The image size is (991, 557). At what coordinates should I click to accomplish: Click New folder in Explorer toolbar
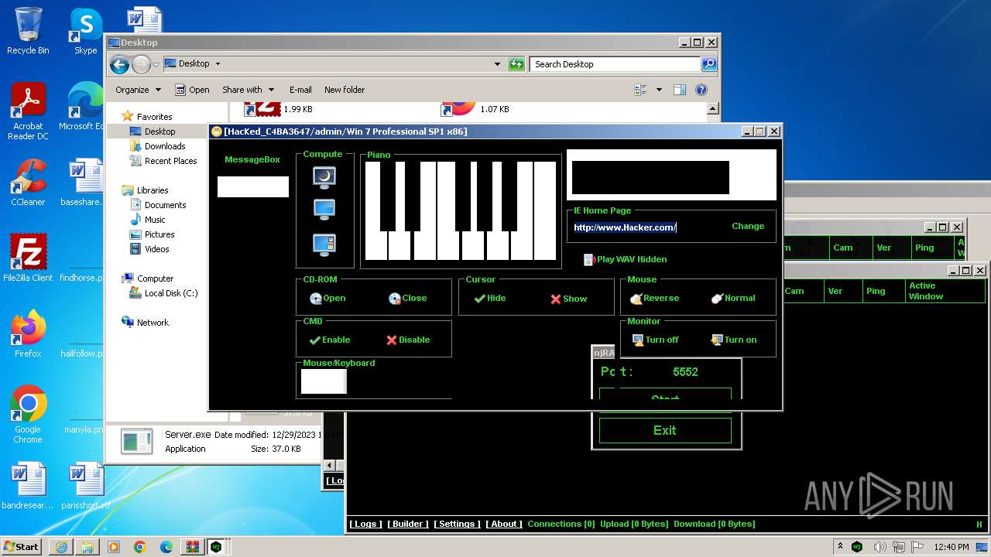pyautogui.click(x=345, y=90)
